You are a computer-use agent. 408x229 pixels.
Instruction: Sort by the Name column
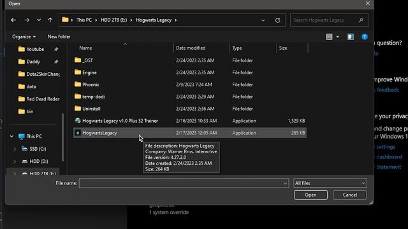tap(85, 48)
